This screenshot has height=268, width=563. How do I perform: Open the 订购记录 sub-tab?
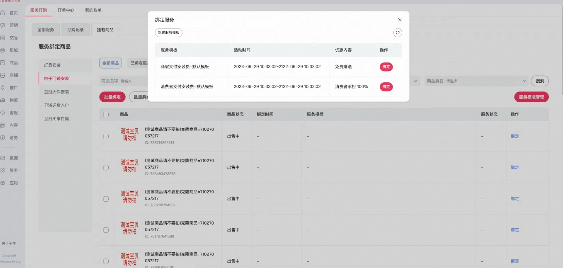pyautogui.click(x=75, y=30)
